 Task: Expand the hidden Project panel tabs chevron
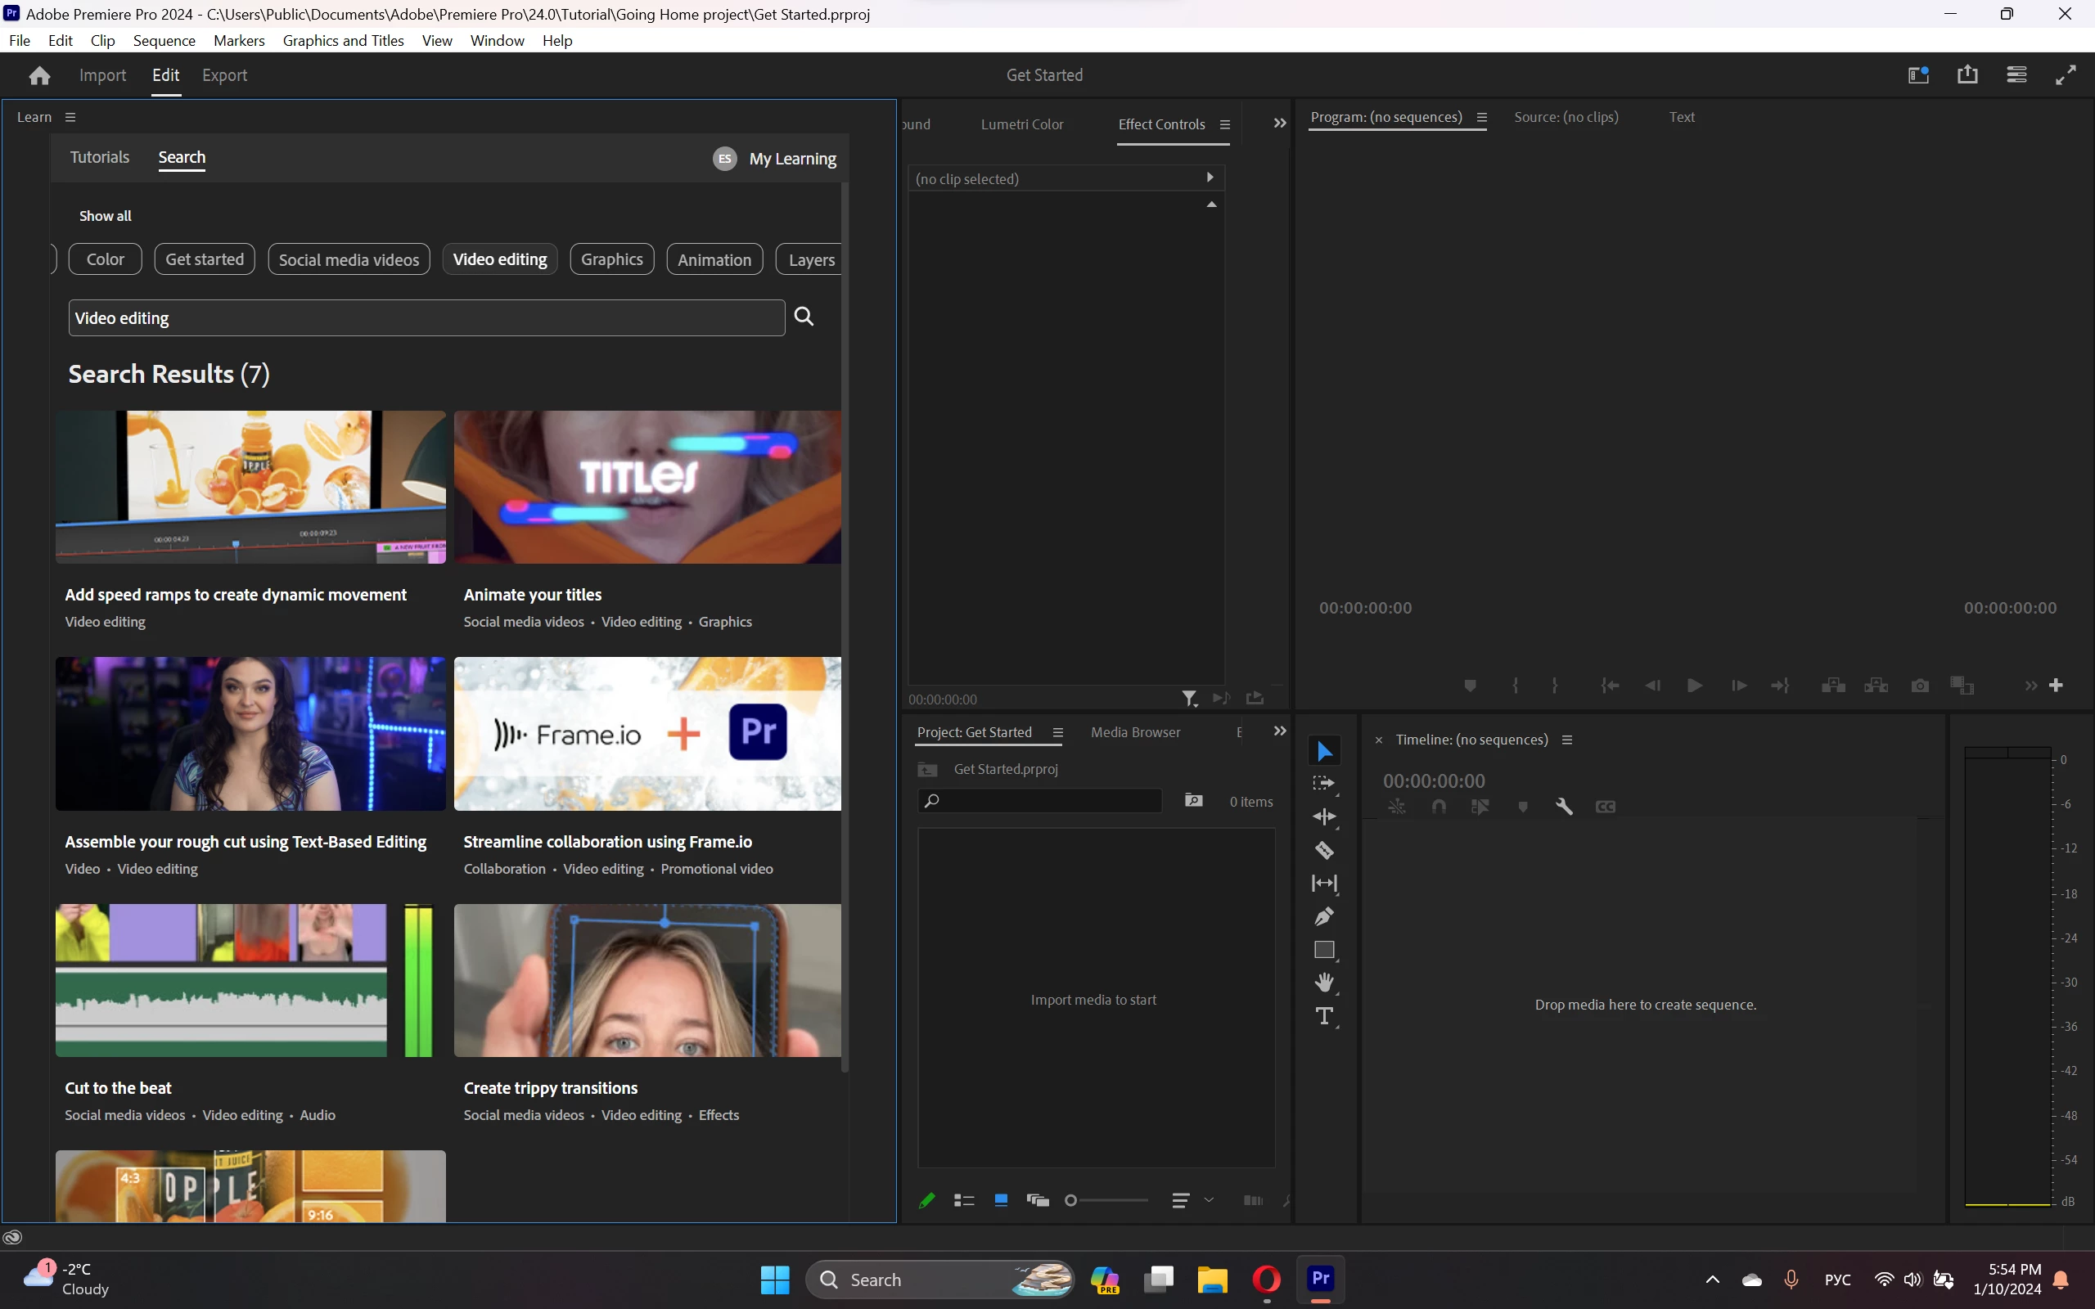pos(1280,731)
